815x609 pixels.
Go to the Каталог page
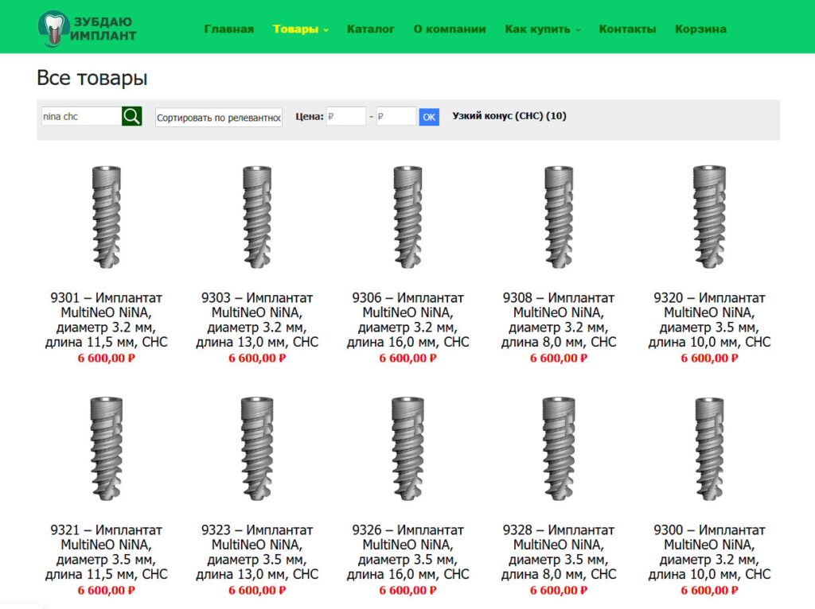(370, 29)
